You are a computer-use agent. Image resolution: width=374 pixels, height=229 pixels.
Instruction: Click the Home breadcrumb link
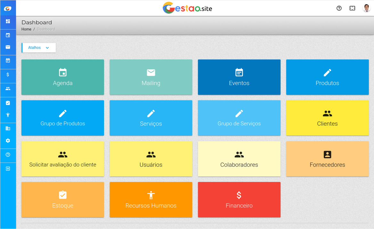tap(26, 29)
